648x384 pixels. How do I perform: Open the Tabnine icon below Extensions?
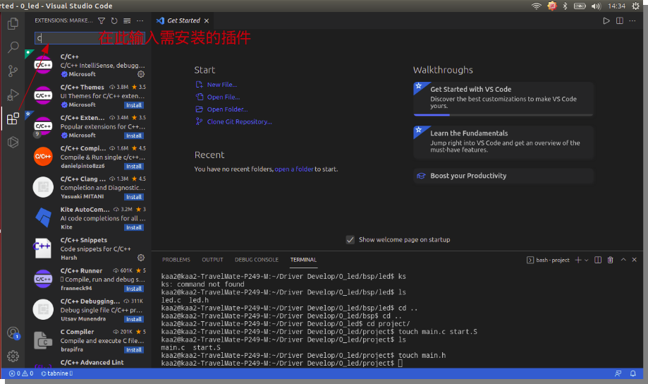click(x=13, y=143)
